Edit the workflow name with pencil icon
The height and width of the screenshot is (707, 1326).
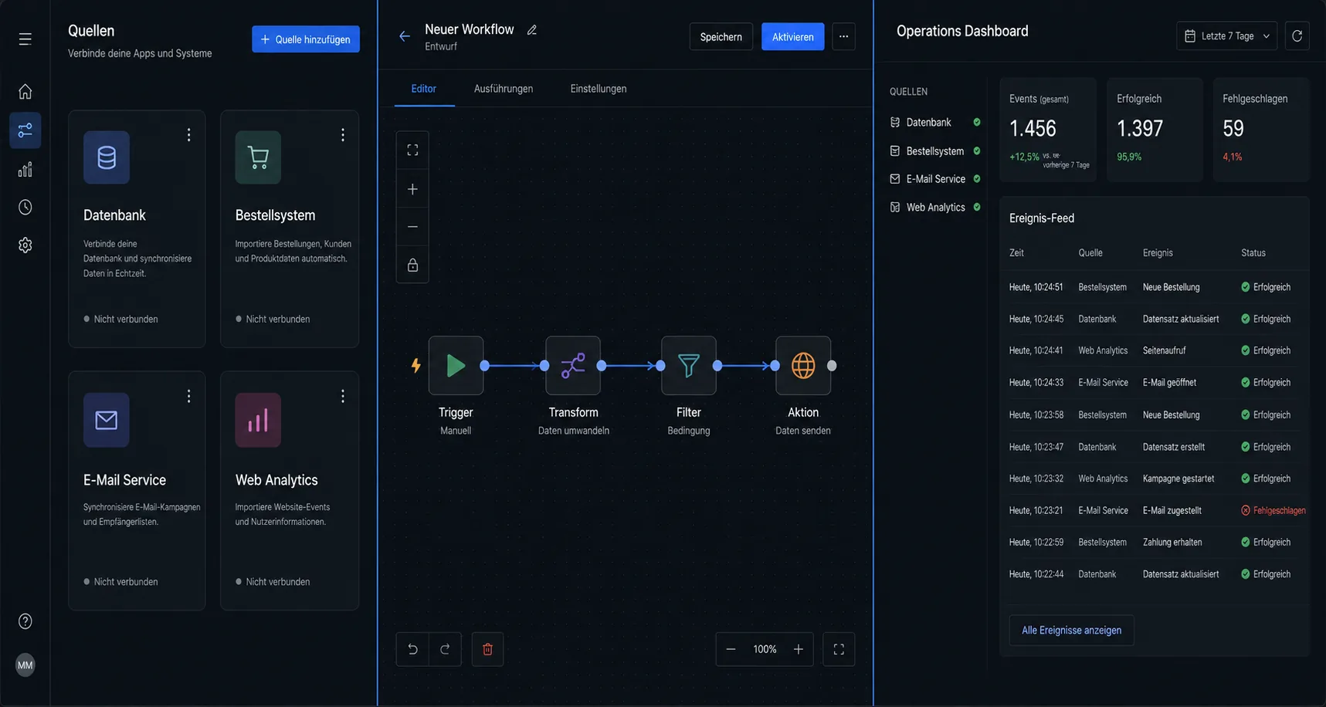(532, 30)
